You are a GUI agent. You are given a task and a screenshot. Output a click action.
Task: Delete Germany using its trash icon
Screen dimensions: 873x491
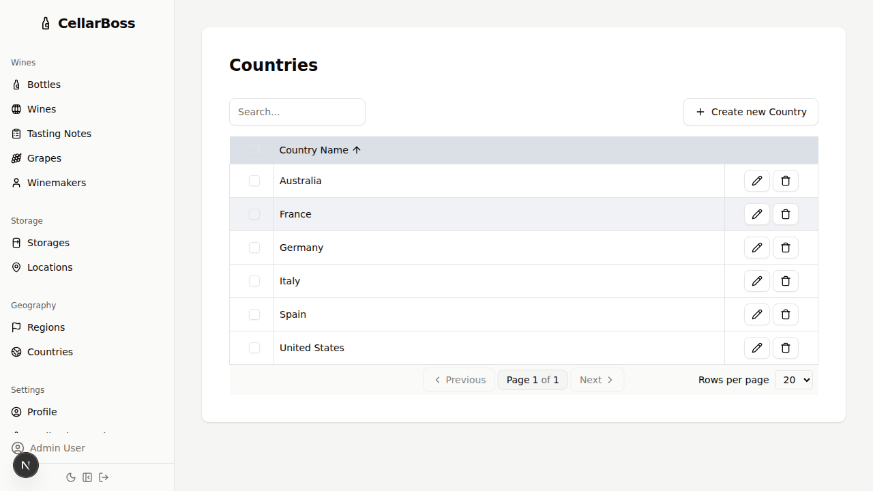point(786,248)
